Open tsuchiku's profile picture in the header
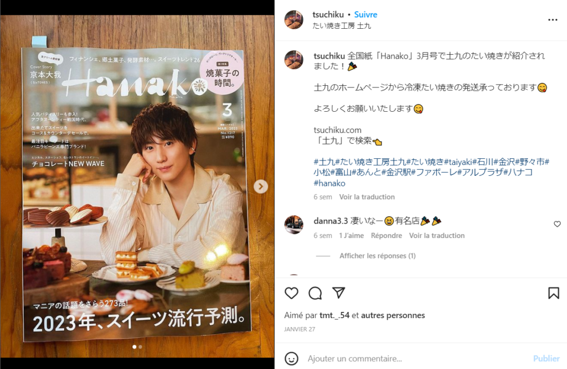 (294, 19)
